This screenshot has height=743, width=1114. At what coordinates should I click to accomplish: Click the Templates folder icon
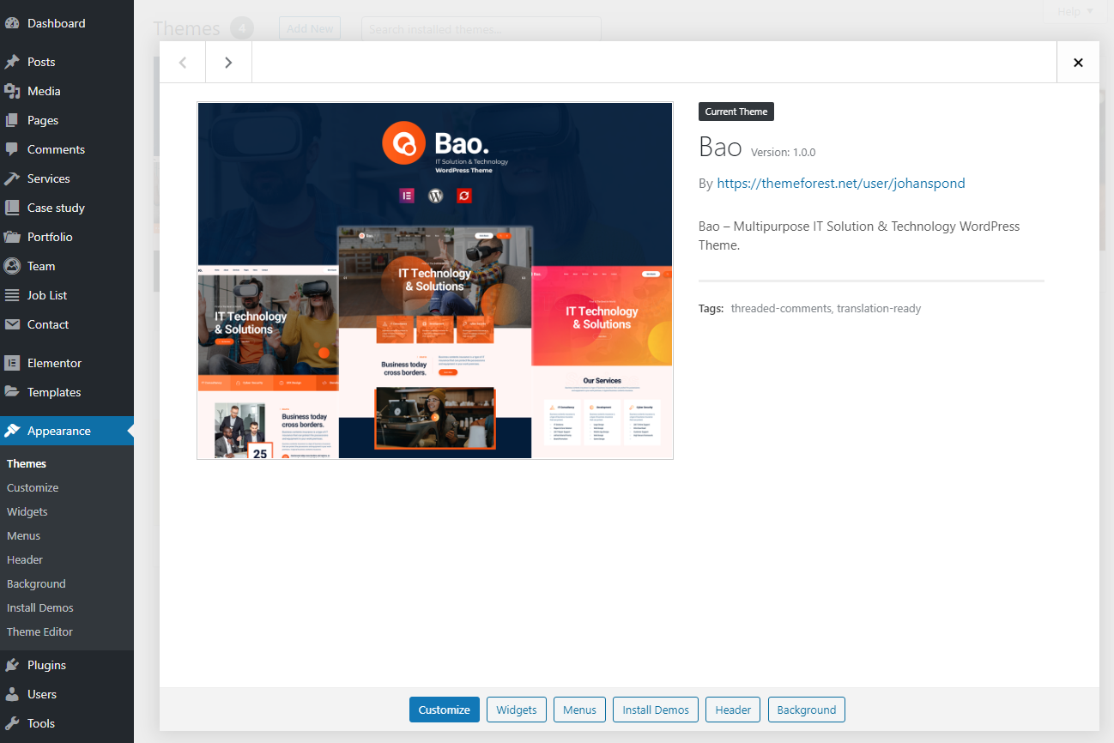[x=12, y=392]
